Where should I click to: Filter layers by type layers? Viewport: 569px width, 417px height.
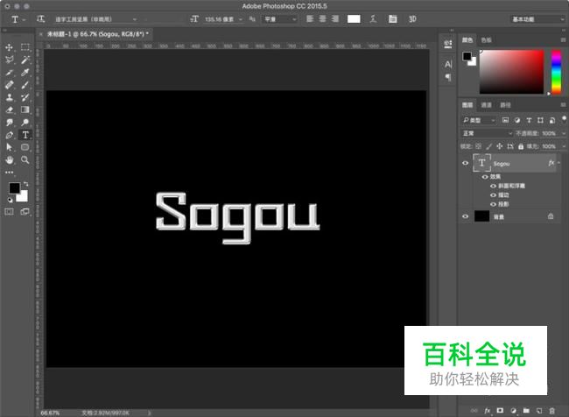(x=529, y=120)
